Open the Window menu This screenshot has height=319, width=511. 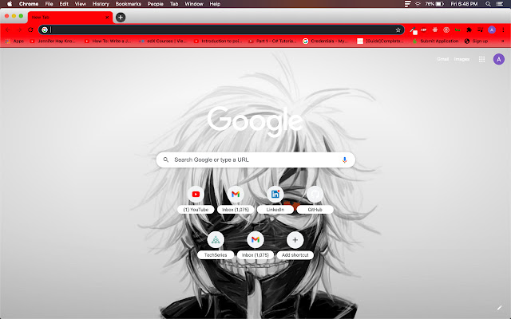194,4
